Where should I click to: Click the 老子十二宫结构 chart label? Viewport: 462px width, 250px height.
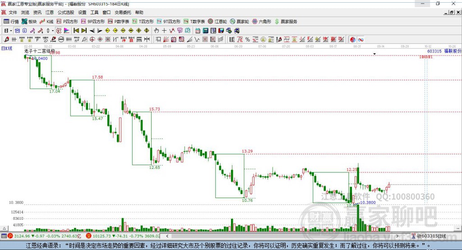point(40,51)
